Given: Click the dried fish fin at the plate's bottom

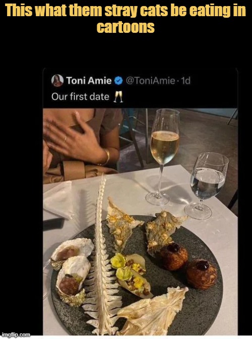Looking at the screenshot, I should click(x=153, y=311).
